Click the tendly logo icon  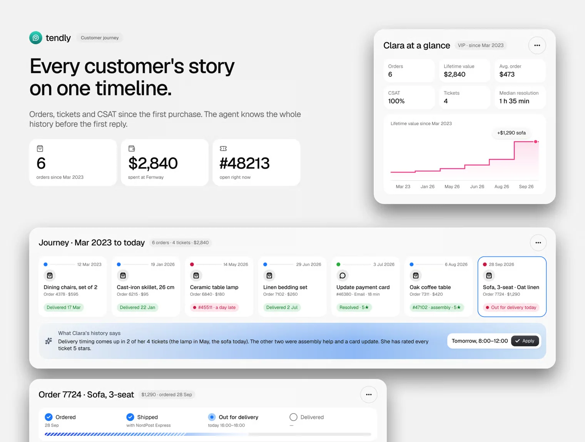pyautogui.click(x=36, y=38)
